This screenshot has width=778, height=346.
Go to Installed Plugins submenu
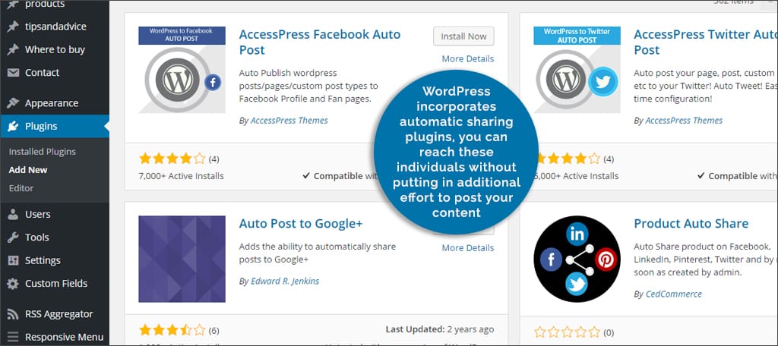(43, 152)
